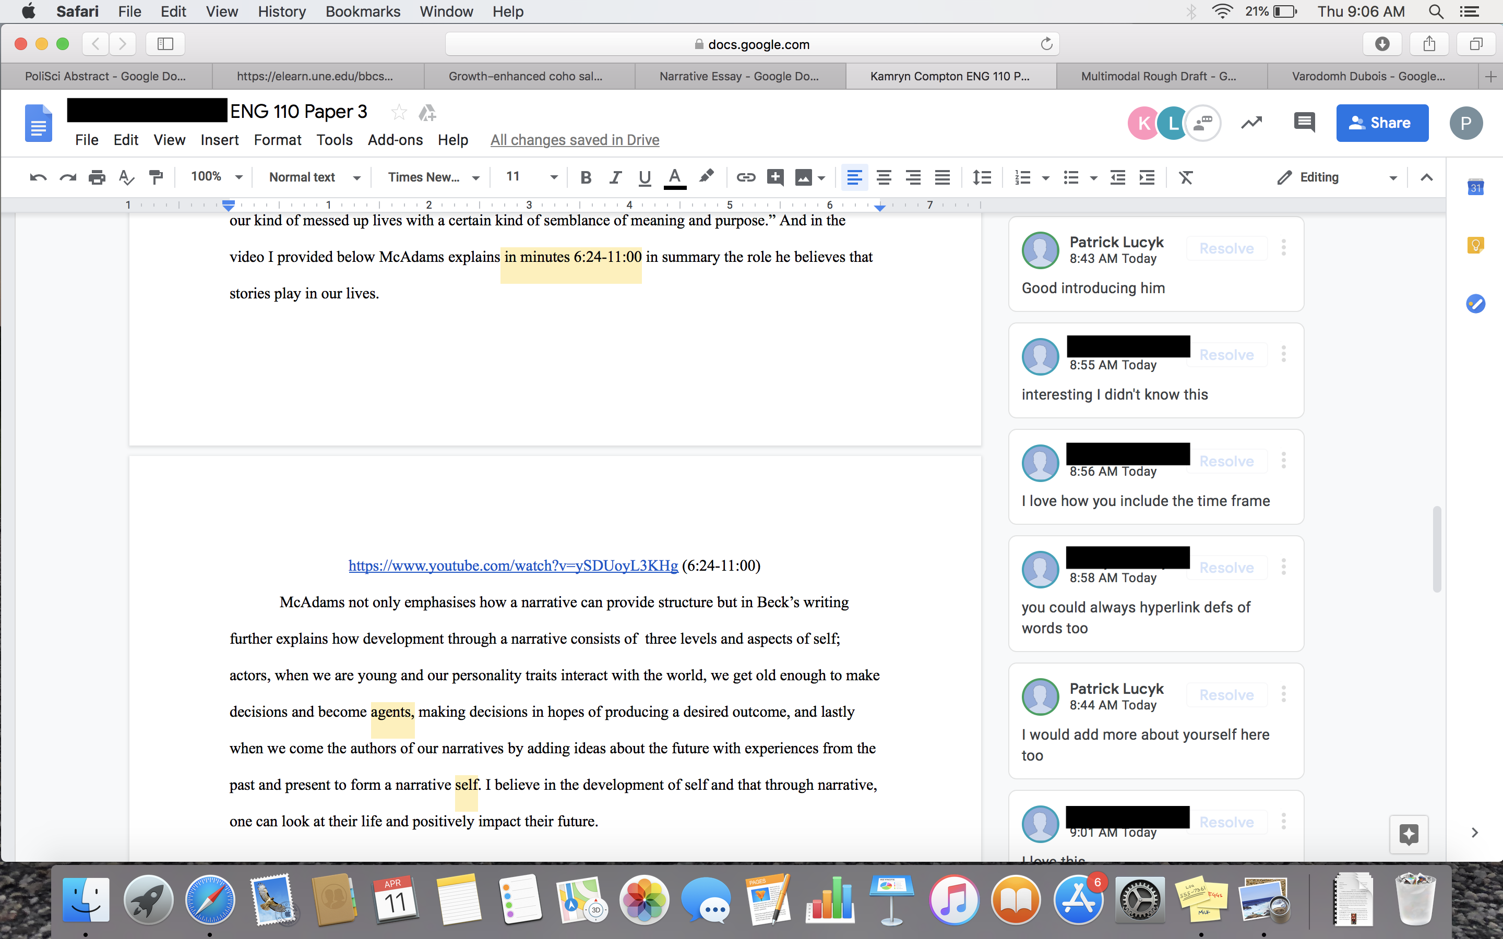
Task: Click the Print icon in toolbar
Action: 97,177
